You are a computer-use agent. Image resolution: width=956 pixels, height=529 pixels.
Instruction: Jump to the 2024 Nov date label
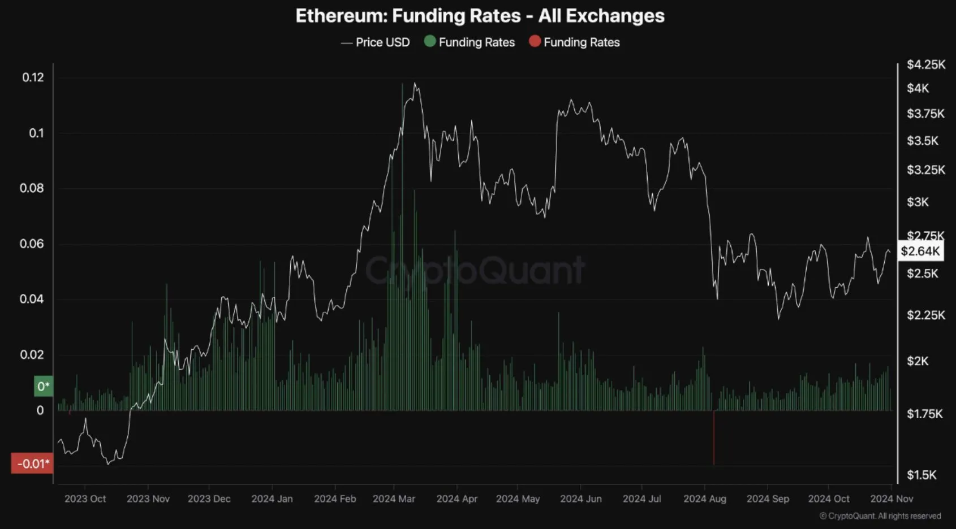coord(892,499)
